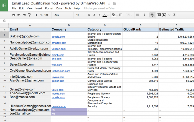Insert a chart

pos(164,15)
